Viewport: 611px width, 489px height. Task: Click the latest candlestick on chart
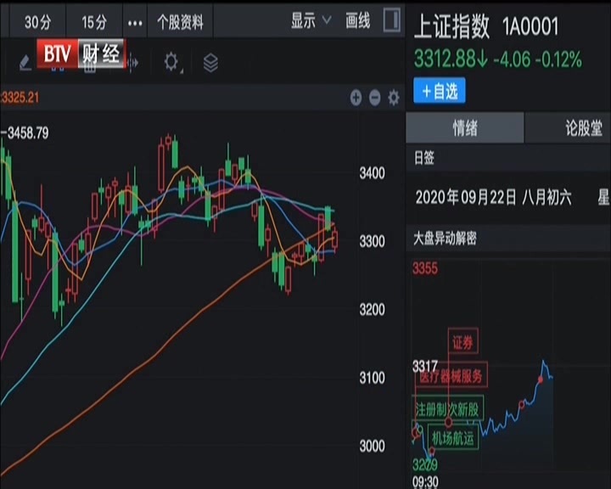click(x=334, y=239)
